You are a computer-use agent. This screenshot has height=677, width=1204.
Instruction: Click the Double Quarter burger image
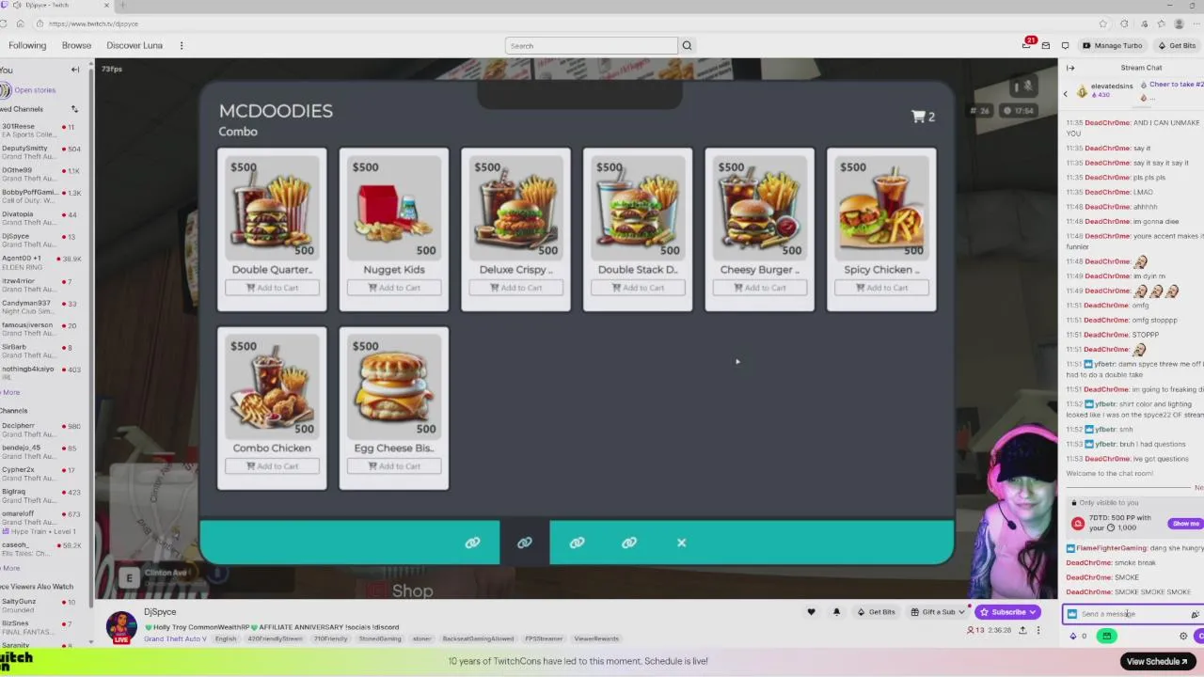click(272, 209)
